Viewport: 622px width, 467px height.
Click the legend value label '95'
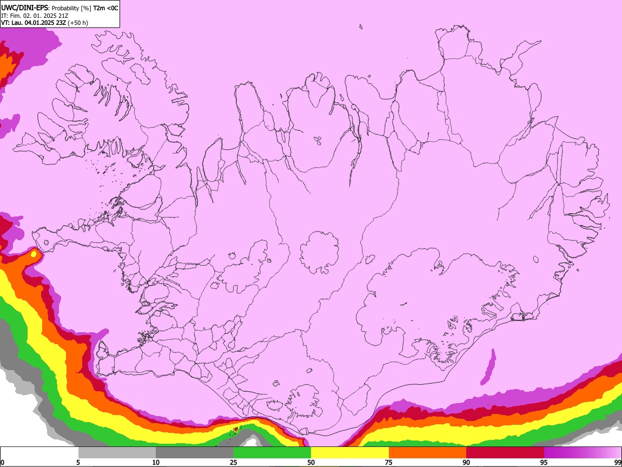(x=544, y=462)
